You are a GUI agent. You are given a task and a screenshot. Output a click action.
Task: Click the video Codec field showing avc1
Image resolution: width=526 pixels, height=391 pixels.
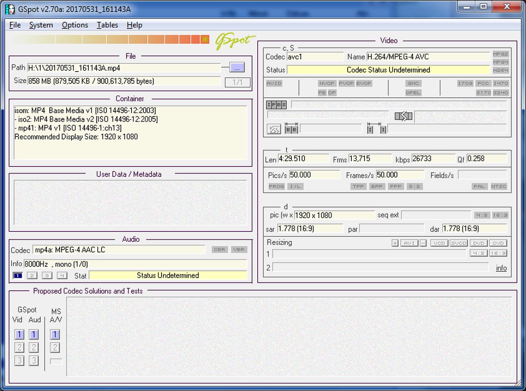click(315, 57)
